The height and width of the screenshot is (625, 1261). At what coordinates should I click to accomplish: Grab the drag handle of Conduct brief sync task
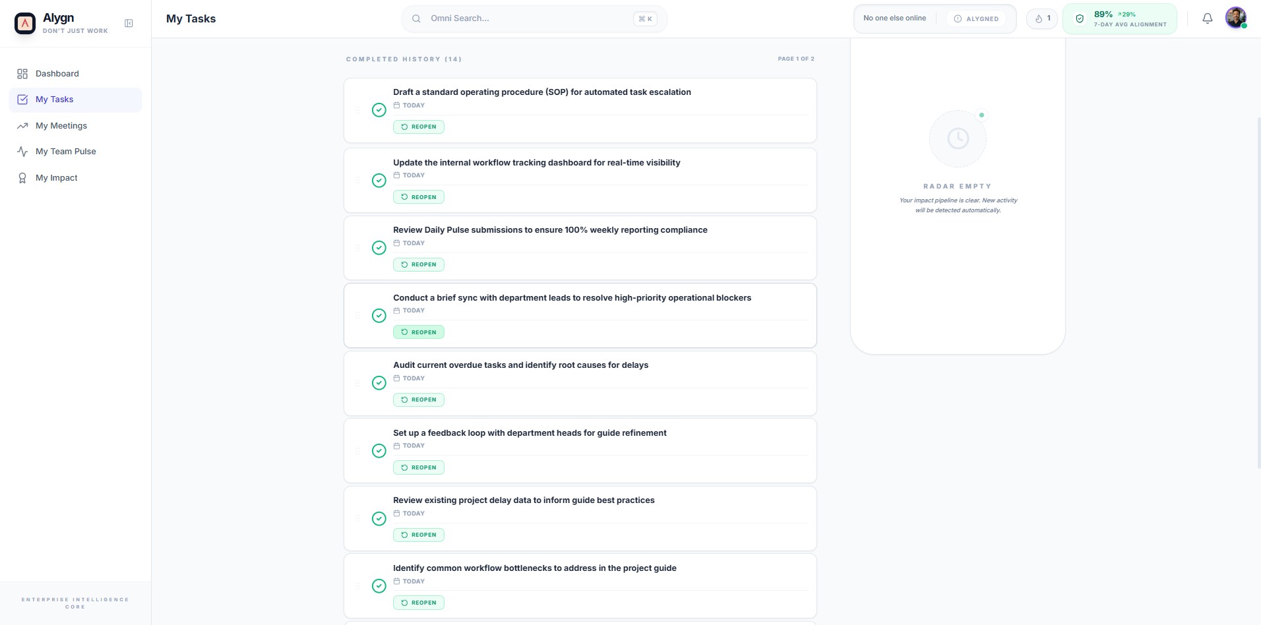(x=358, y=316)
